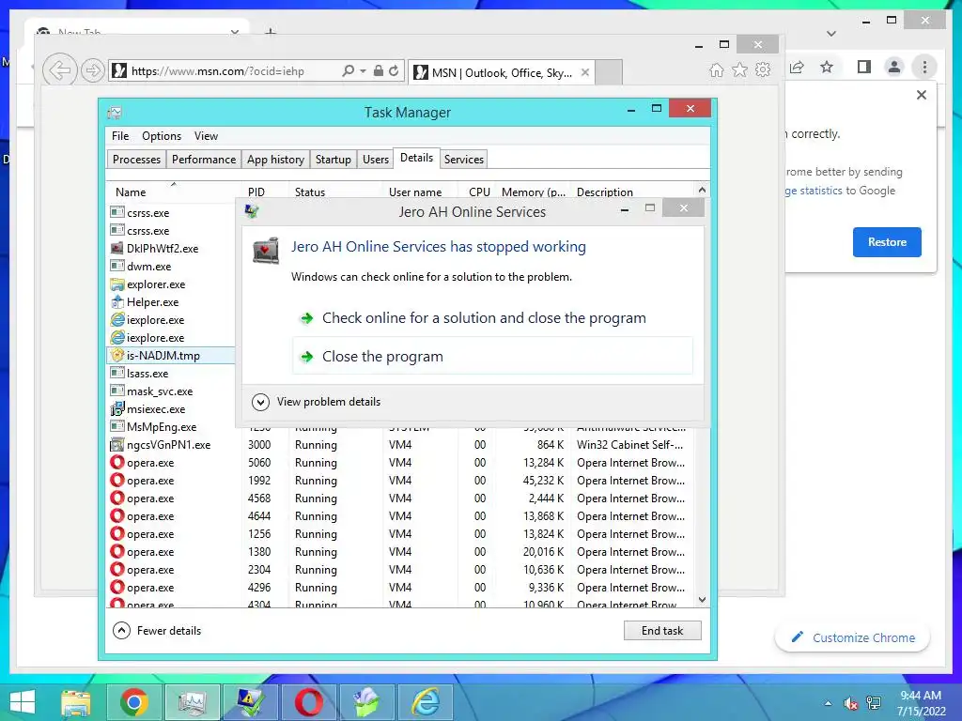Click Customize Chrome button
Image resolution: width=962 pixels, height=721 pixels.
click(853, 637)
